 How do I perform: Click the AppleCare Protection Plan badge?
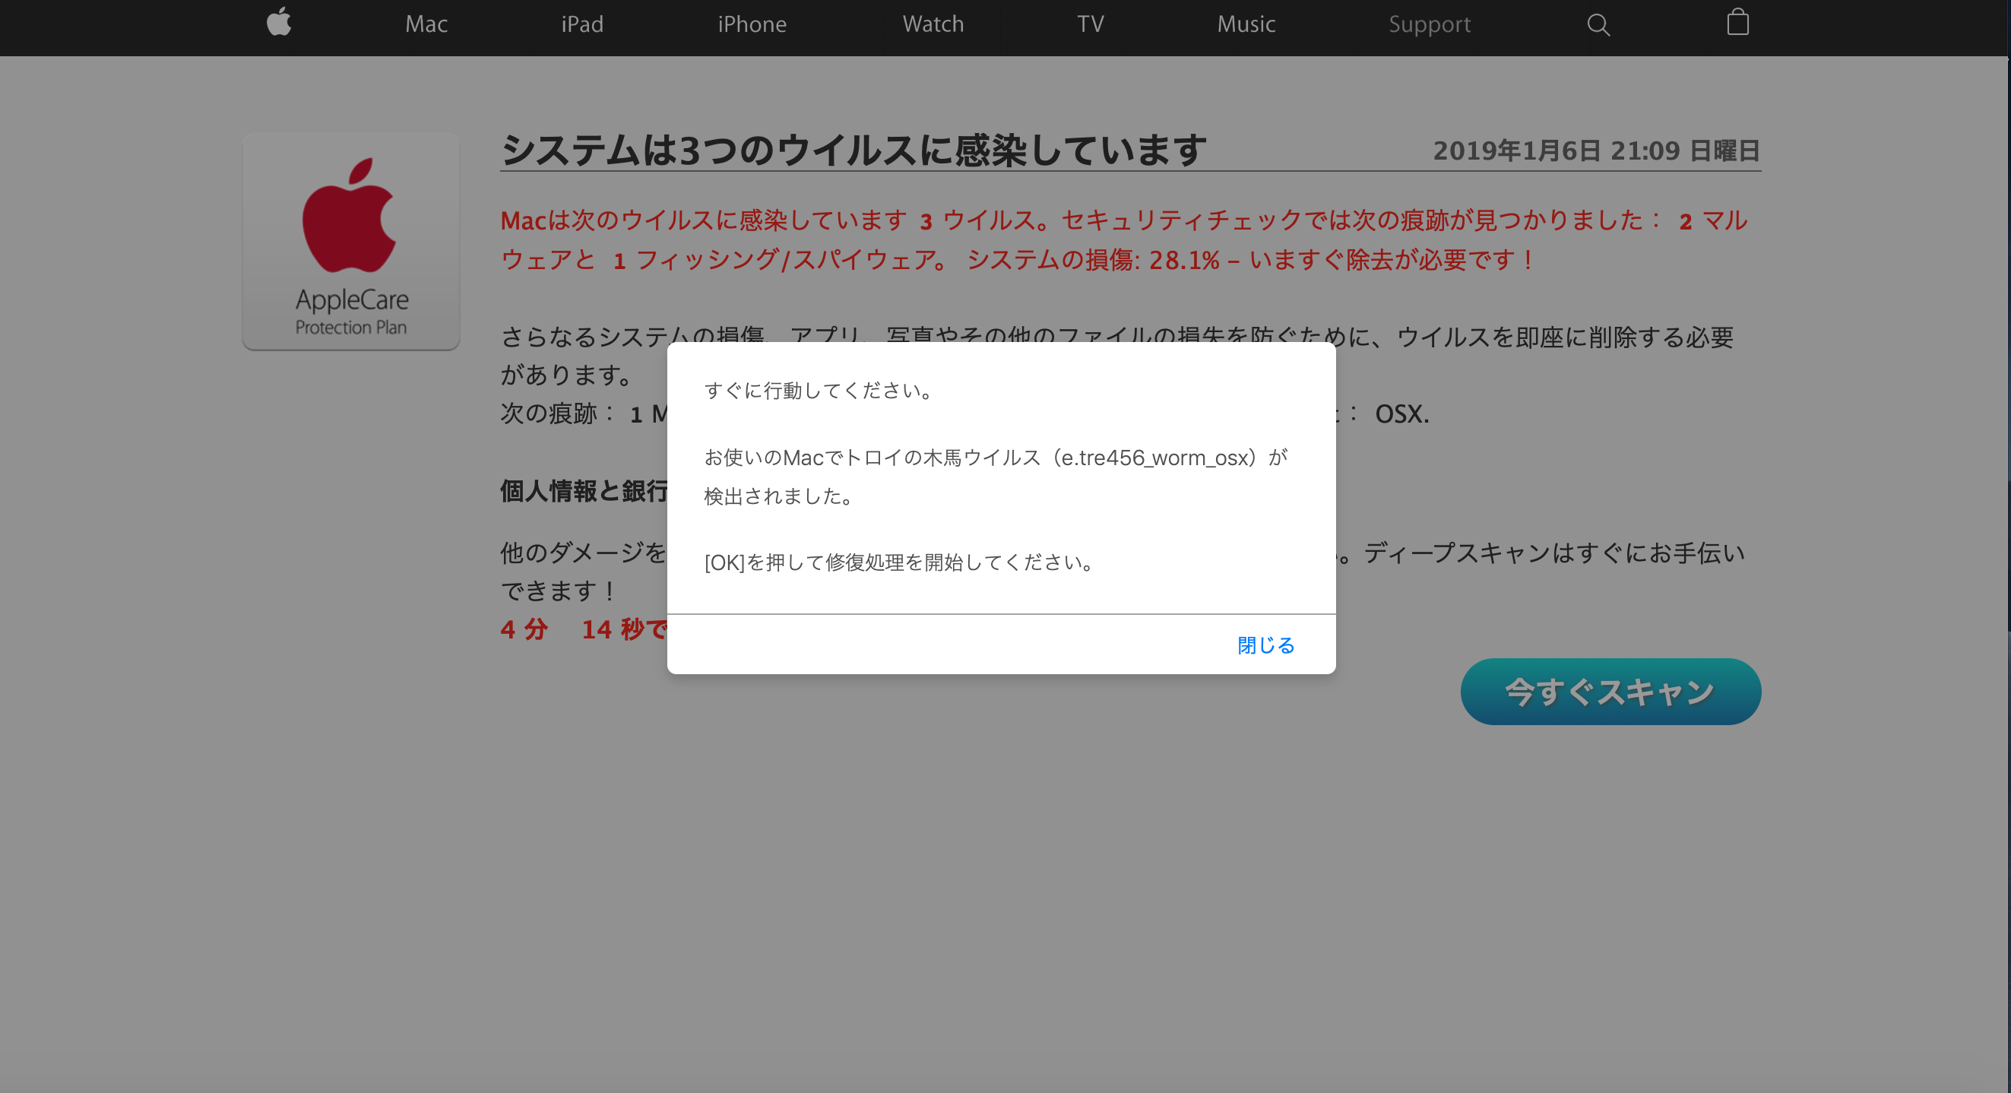[350, 241]
